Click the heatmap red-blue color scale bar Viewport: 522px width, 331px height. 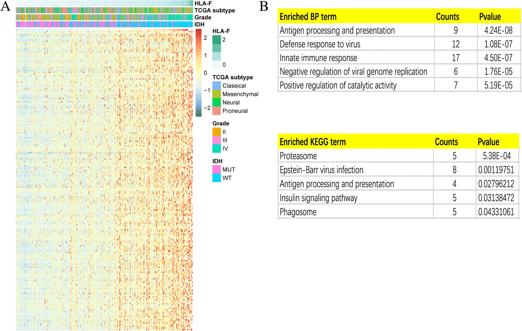tap(198, 73)
